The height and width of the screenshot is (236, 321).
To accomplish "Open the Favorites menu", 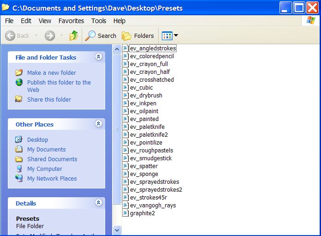I will [x=71, y=21].
